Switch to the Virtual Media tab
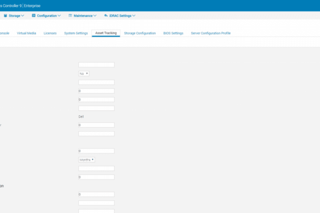The width and height of the screenshot is (320, 213). click(27, 33)
